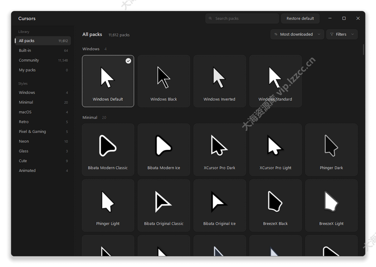Screen dimensions: 376x267
Task: Click the Minimal section heading
Action: click(90, 118)
